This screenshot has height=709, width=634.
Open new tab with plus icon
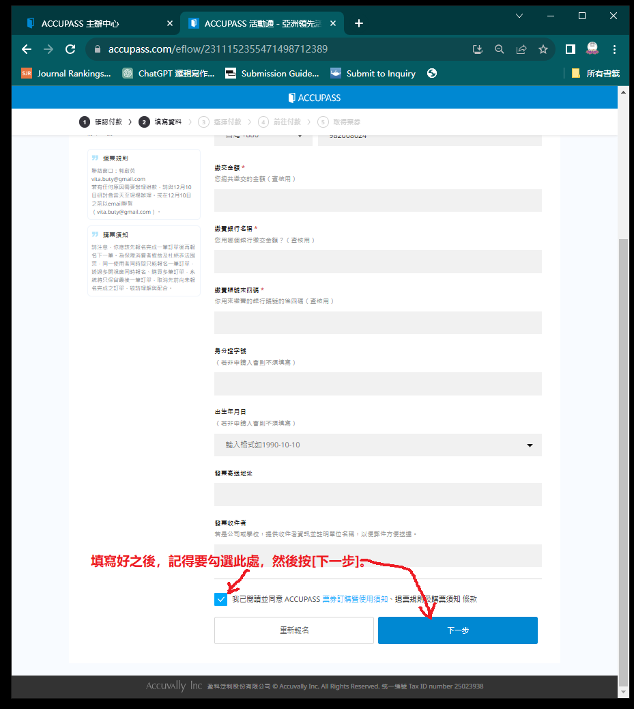359,23
